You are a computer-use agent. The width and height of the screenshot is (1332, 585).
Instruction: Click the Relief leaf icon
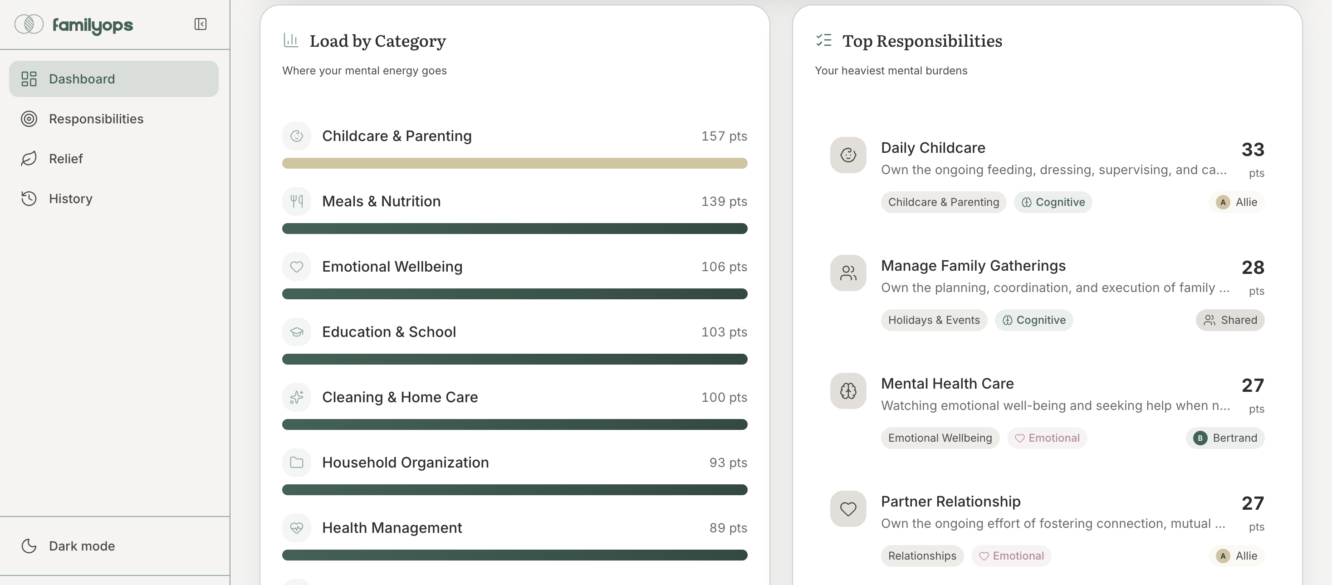[29, 159]
